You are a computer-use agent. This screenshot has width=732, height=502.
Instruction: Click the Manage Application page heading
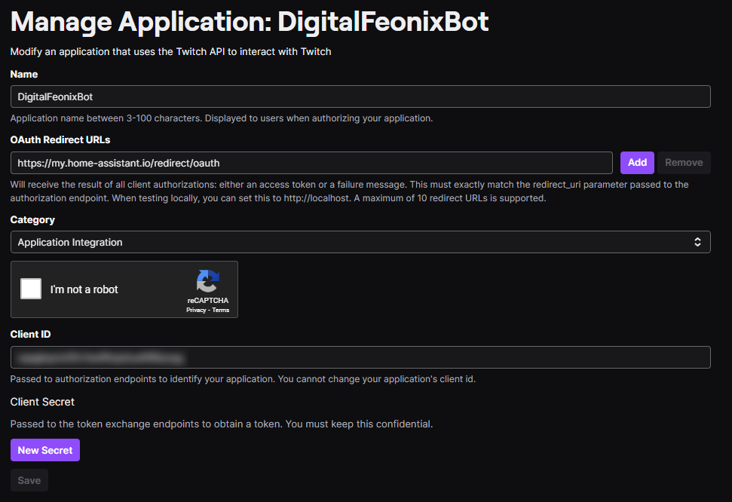(x=249, y=21)
